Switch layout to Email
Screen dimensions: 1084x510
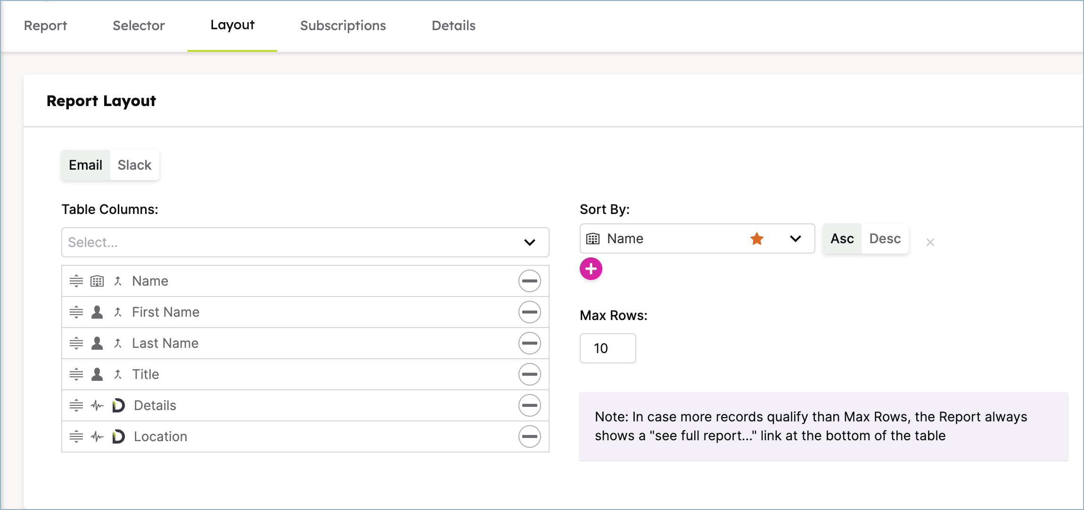86,165
